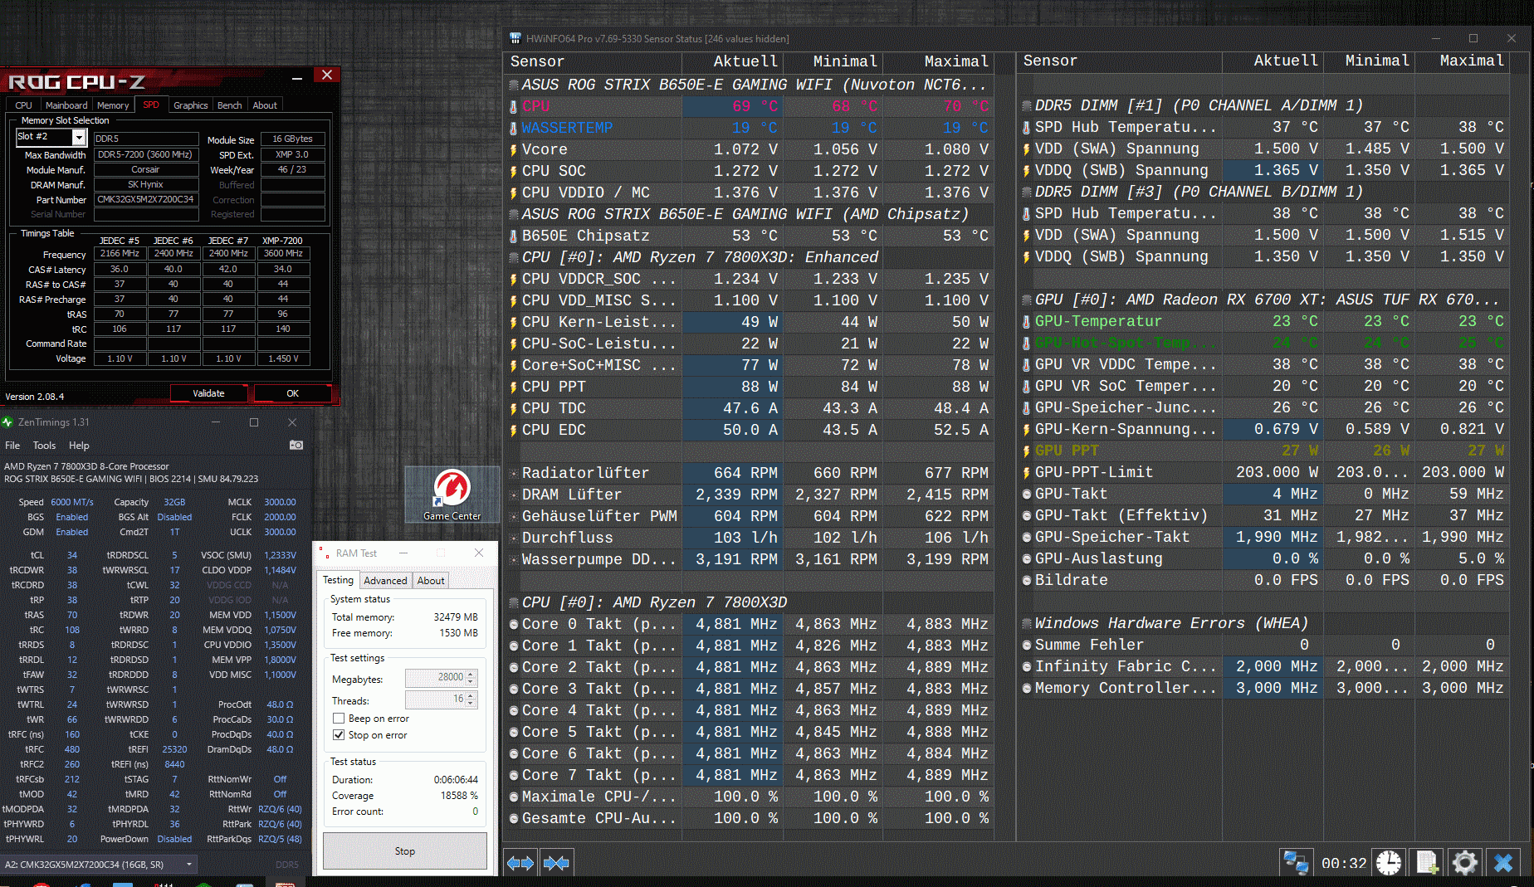Open the Graphics tab in CPU-Z
This screenshot has width=1534, height=887.
pos(191,105)
